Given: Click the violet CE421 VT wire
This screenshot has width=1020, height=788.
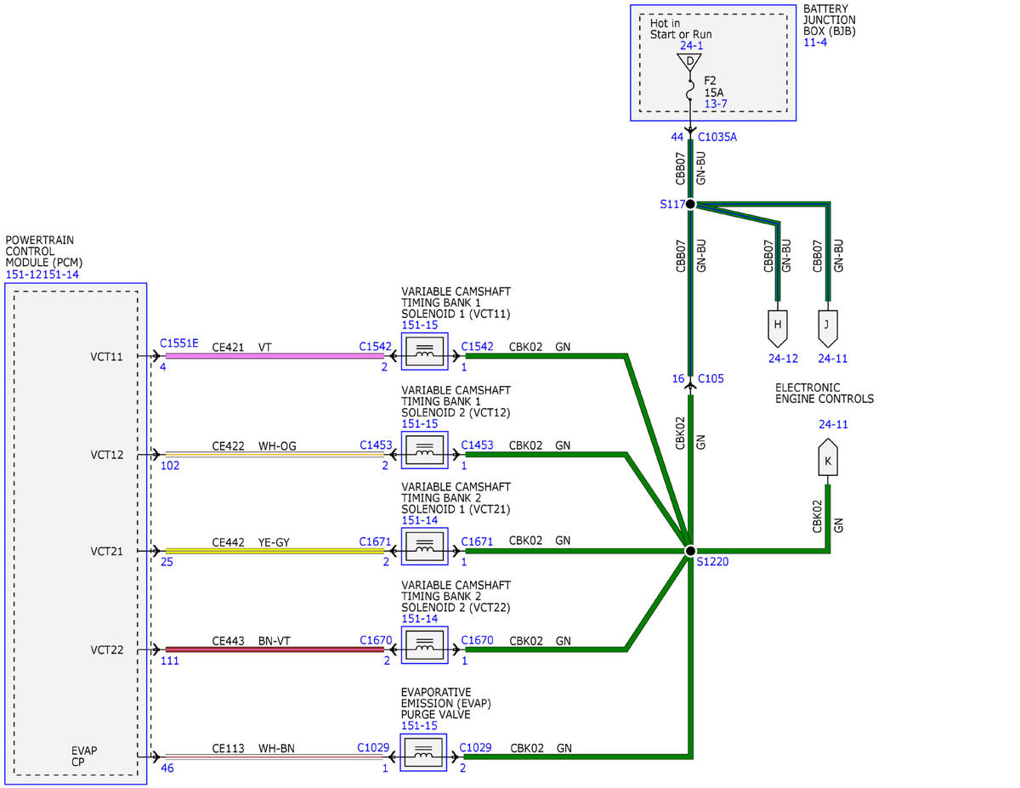Looking at the screenshot, I should click(274, 356).
